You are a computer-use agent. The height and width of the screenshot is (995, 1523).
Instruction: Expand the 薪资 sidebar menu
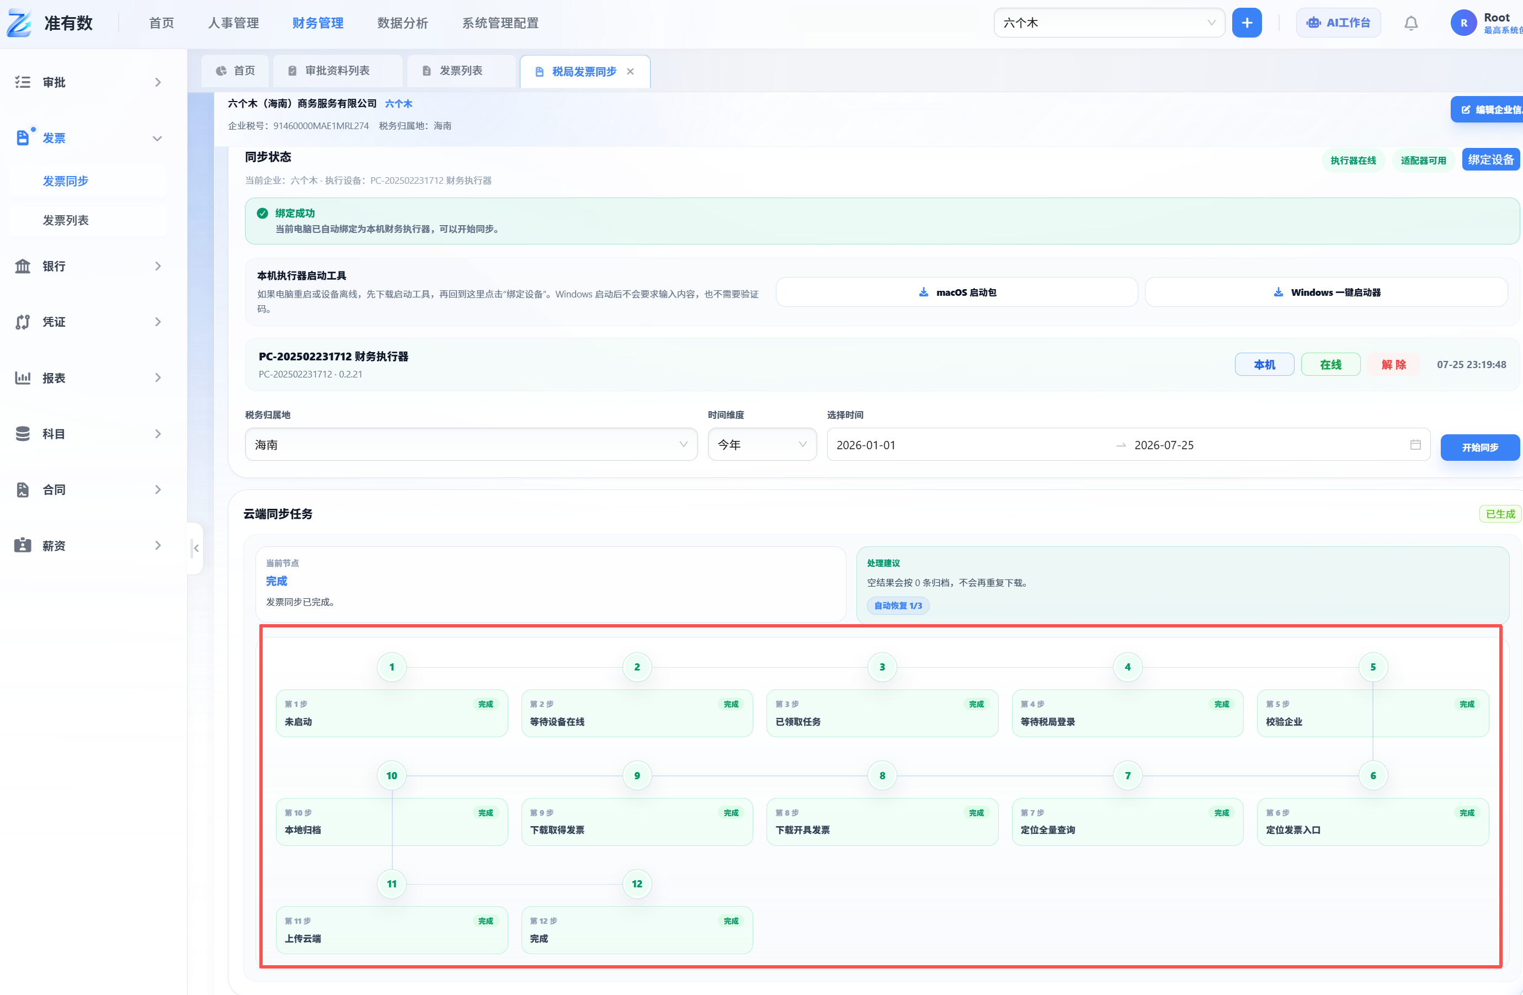click(x=158, y=545)
